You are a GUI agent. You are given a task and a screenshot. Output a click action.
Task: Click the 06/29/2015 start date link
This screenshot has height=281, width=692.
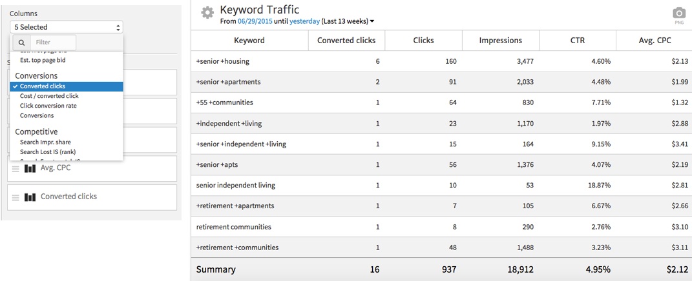pyautogui.click(x=255, y=21)
